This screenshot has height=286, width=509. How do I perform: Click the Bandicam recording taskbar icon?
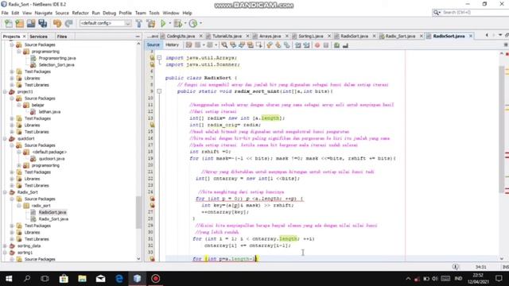[x=156, y=279]
